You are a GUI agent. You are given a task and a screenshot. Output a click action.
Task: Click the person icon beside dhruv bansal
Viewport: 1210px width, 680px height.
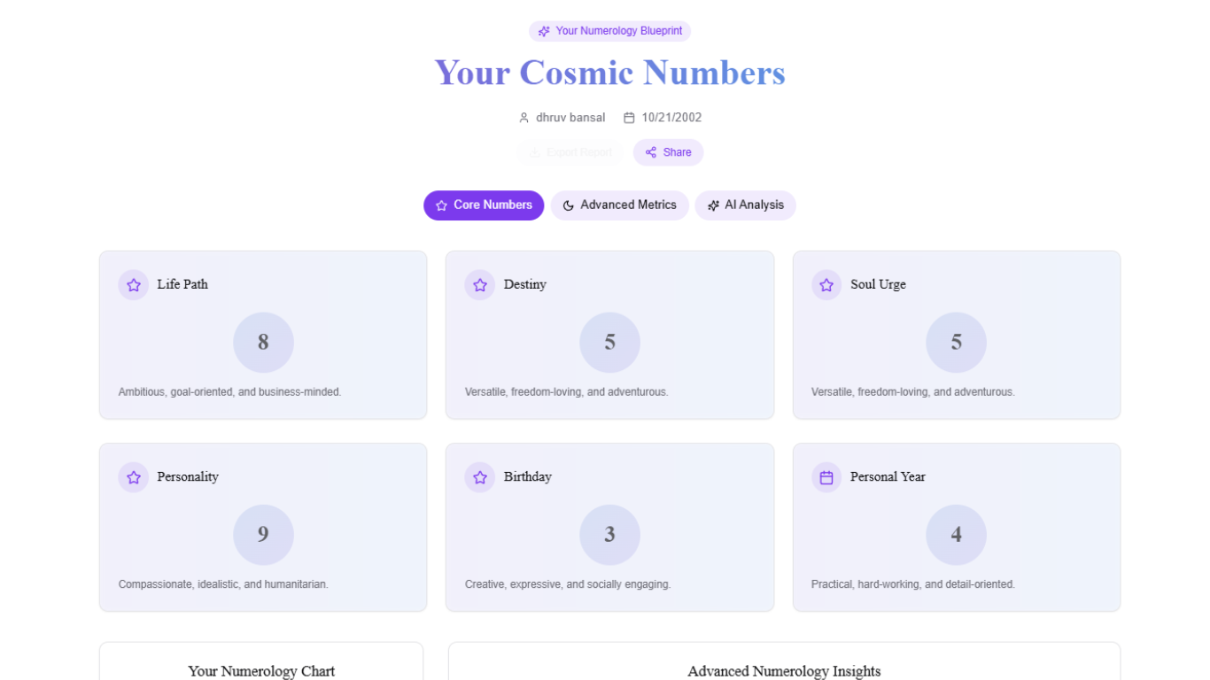[524, 118]
